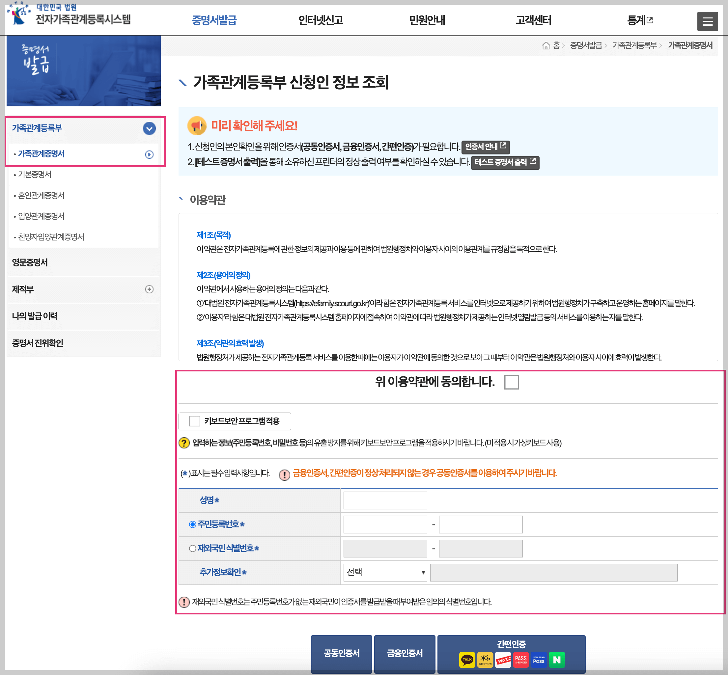
Task: Open the 인터넷신고 menu
Action: [x=321, y=21]
